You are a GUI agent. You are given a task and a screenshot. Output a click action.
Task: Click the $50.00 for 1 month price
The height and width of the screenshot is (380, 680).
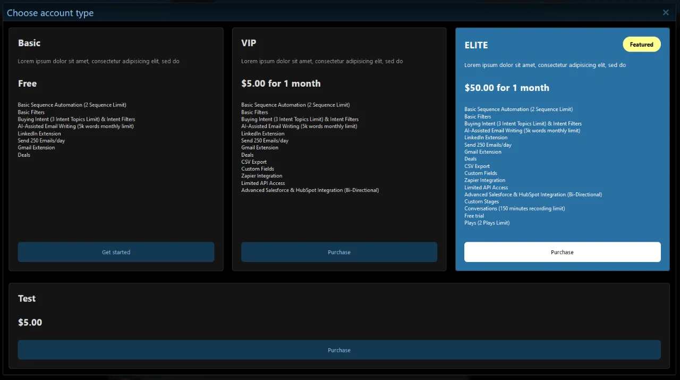tap(506, 88)
